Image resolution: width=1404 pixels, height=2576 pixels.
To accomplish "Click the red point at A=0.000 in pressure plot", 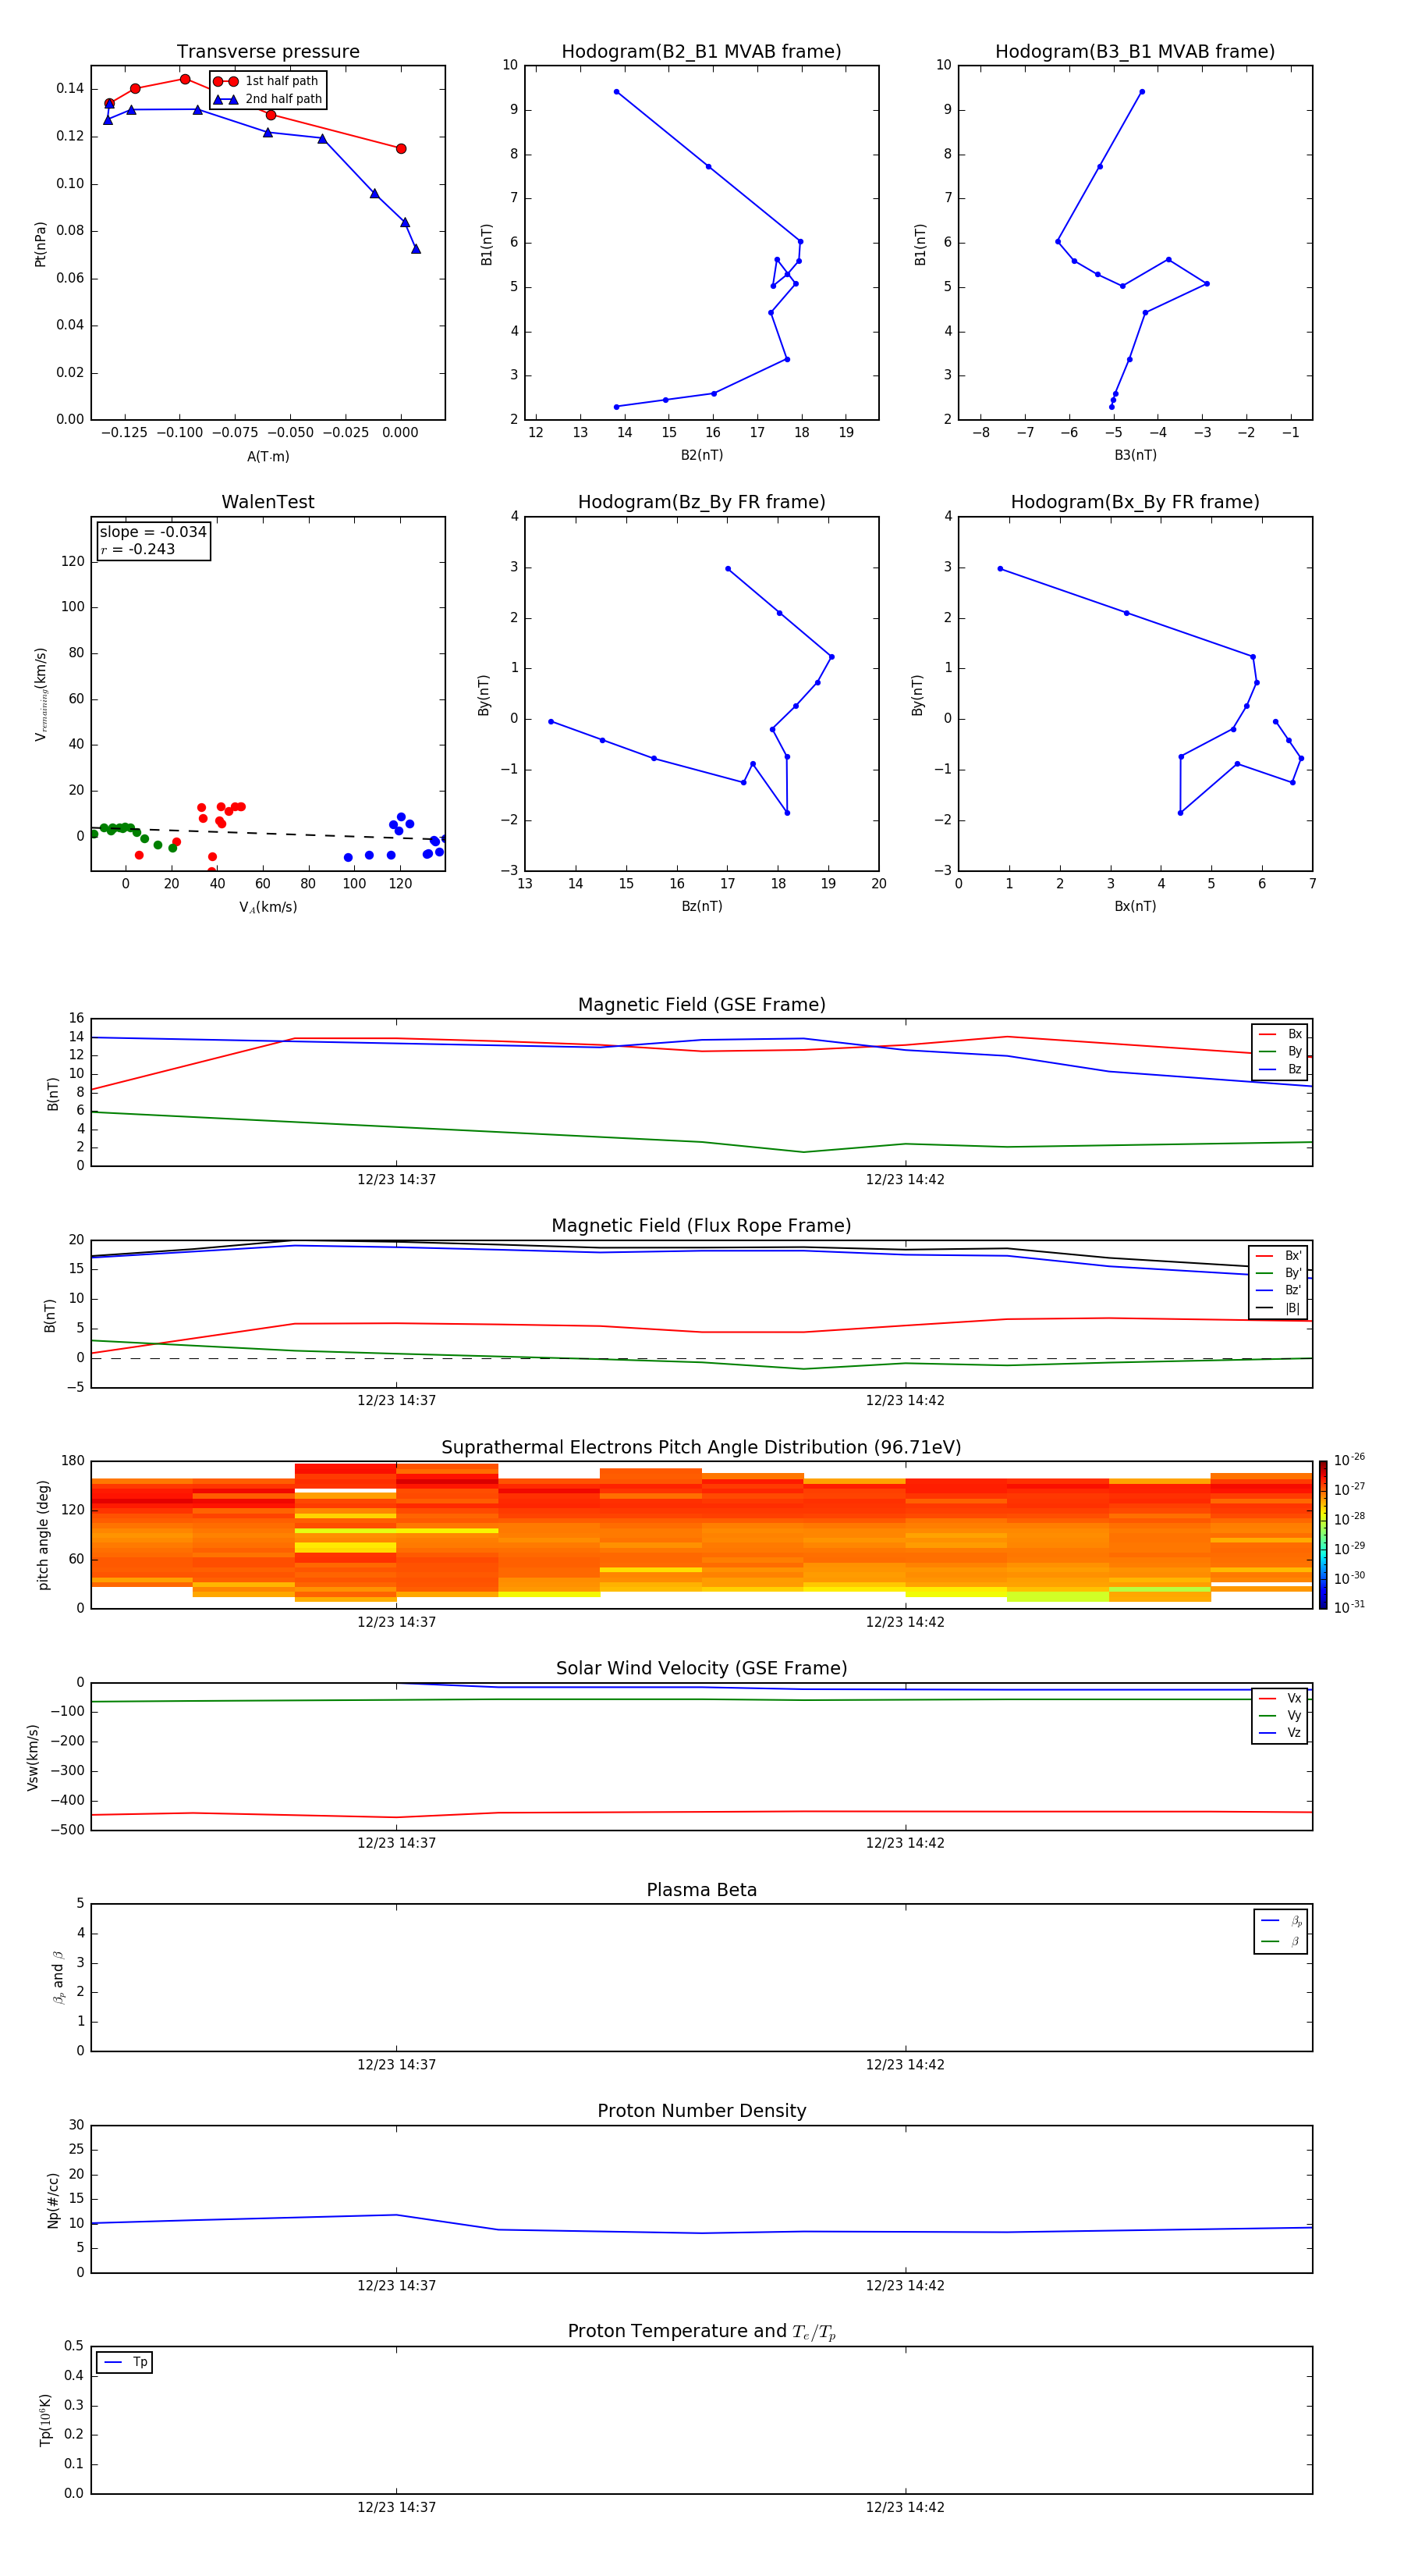I will pos(401,149).
